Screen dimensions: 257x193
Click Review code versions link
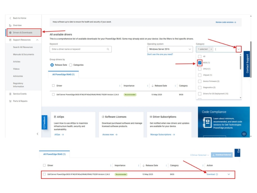tap(226, 22)
